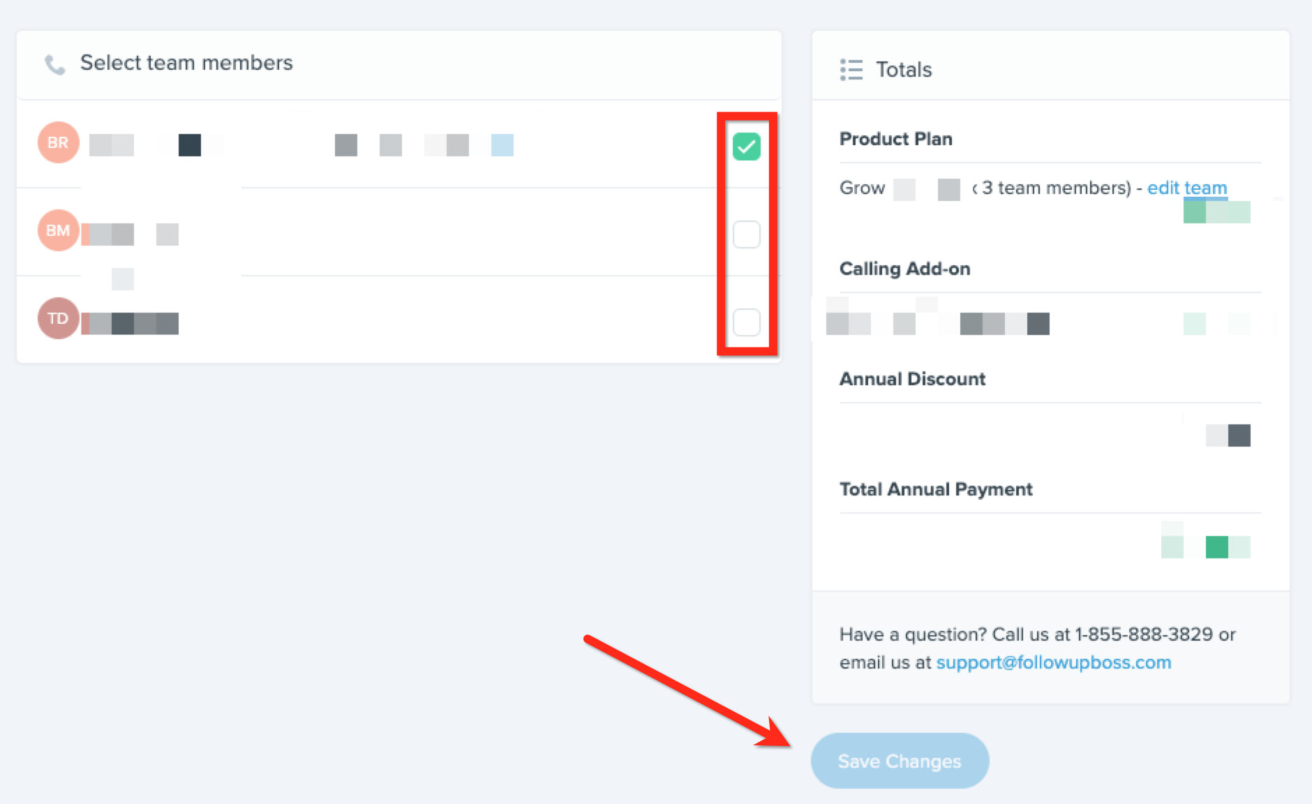
Task: Click the Grow plan description text
Action: 985,188
